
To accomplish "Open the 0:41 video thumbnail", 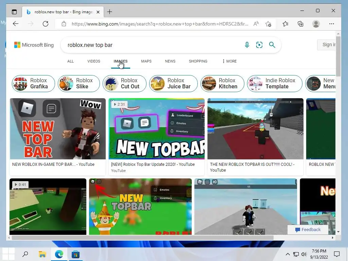I will [48, 207].
